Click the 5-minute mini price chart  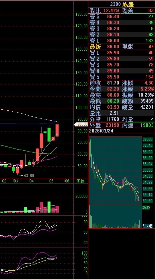point(115,171)
